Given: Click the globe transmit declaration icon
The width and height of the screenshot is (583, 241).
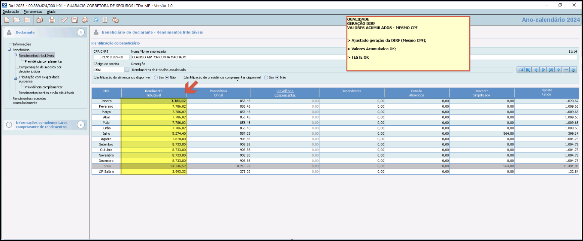Looking at the screenshot, I should point(85,20).
